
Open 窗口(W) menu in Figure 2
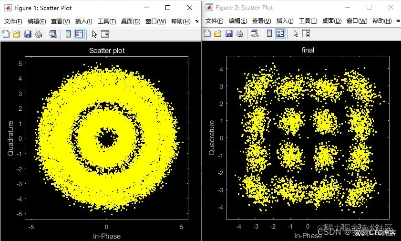click(x=357, y=21)
